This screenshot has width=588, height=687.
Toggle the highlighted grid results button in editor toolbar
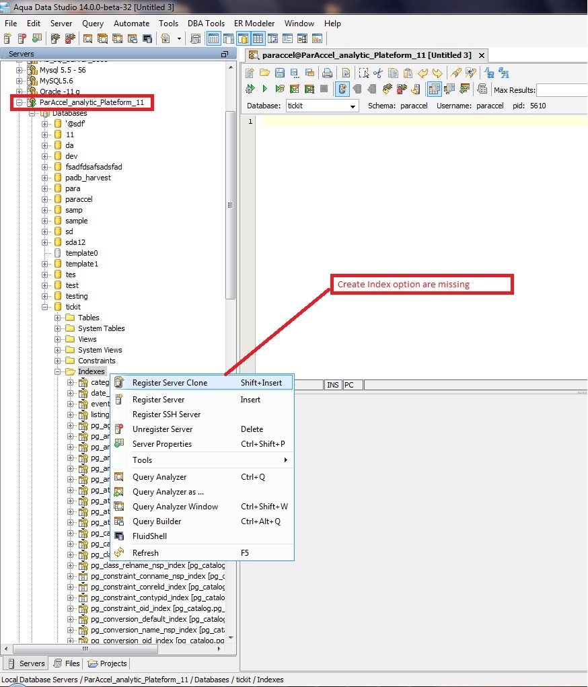click(434, 89)
